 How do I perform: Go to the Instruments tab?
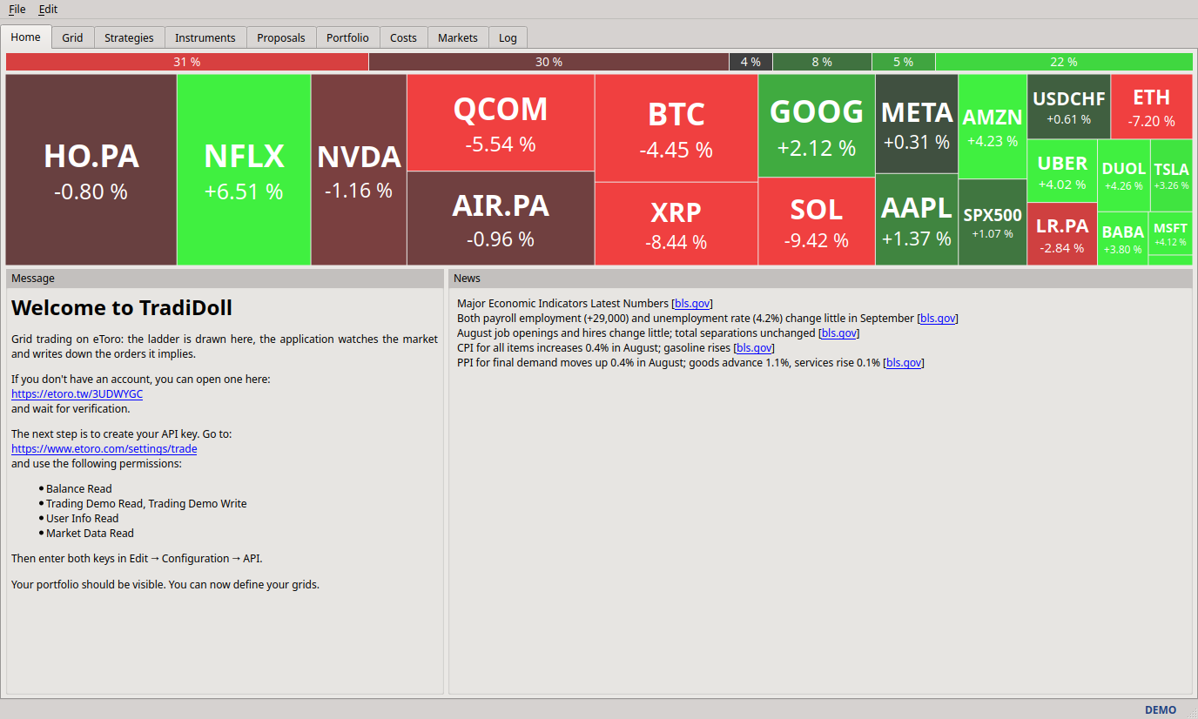[x=205, y=37]
